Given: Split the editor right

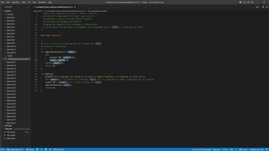Looking at the screenshot, I should [x=267, y=7].
